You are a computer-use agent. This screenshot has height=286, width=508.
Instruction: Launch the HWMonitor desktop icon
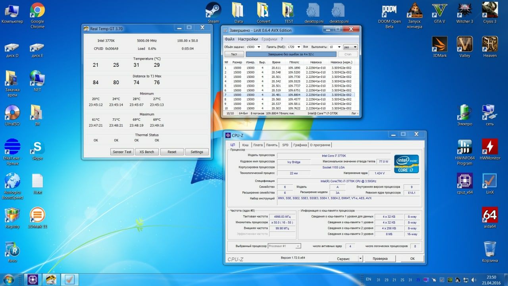[x=490, y=150]
